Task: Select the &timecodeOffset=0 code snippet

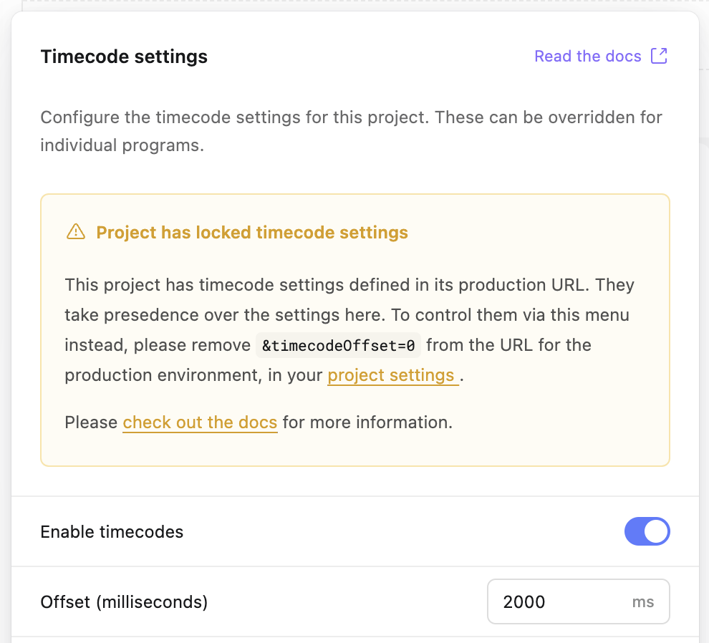Action: 338,345
